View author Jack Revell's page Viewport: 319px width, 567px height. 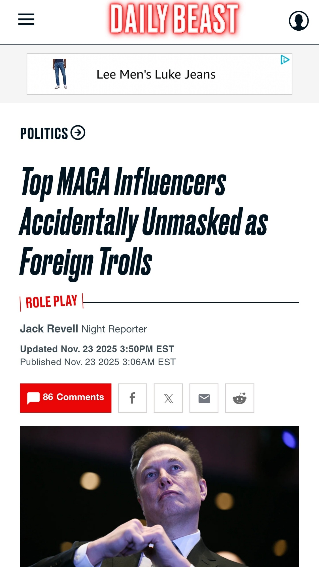point(49,329)
